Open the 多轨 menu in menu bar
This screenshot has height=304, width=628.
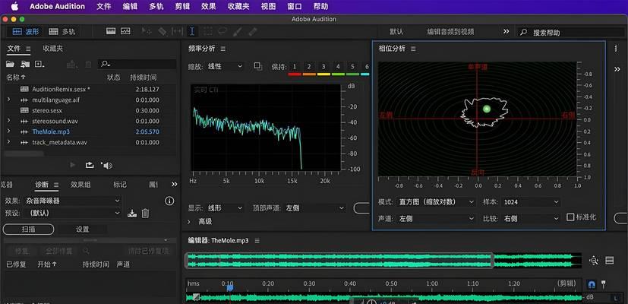coord(156,6)
